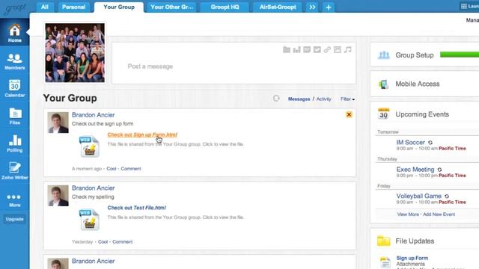Click Comment on the Sign up Form post

click(131, 169)
